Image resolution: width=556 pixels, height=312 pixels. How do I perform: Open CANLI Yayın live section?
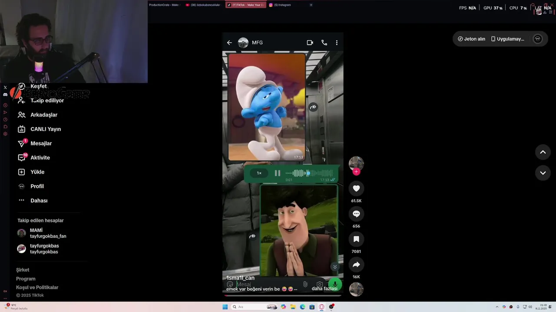point(39,129)
